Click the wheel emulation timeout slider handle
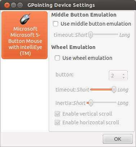This screenshot has height=147, width=136. point(114,90)
